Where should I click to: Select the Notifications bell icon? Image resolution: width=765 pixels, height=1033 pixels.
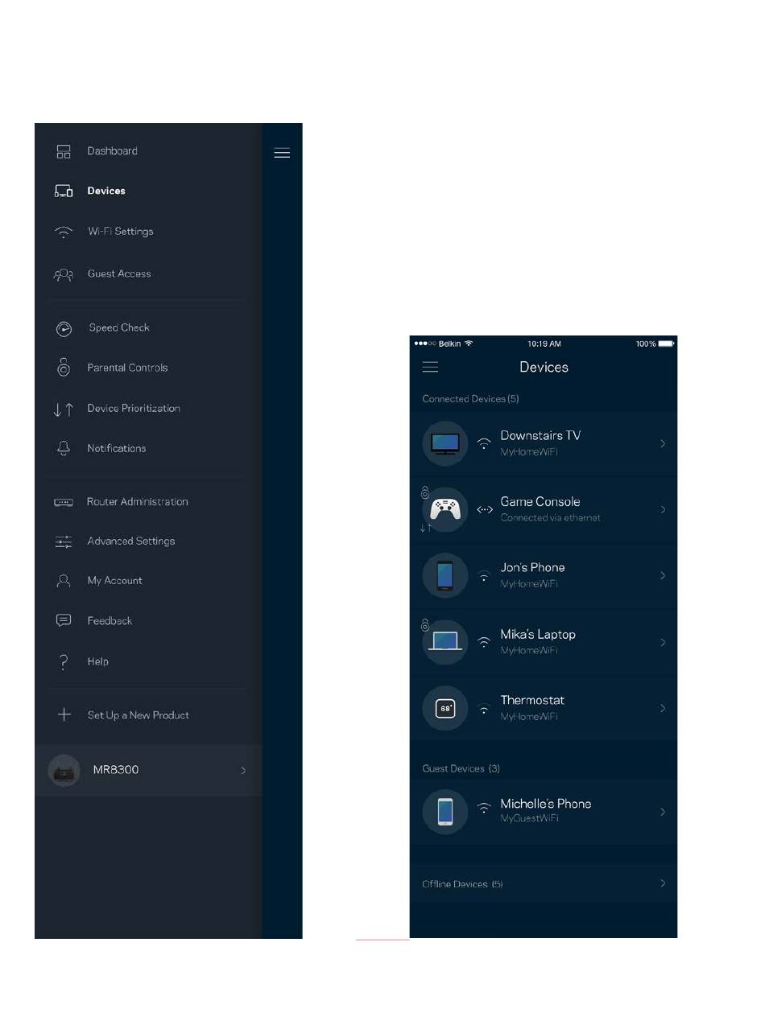(x=64, y=449)
